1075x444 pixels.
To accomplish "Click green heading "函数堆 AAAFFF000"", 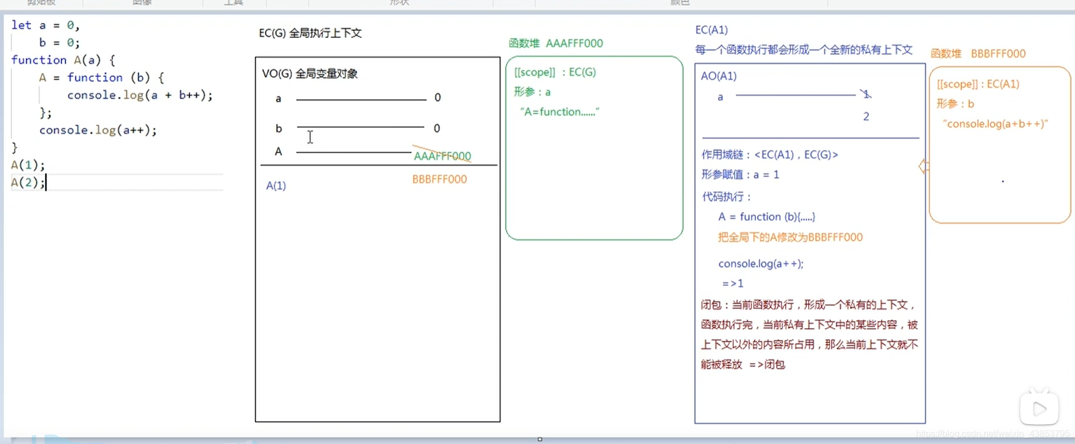I will pyautogui.click(x=556, y=44).
